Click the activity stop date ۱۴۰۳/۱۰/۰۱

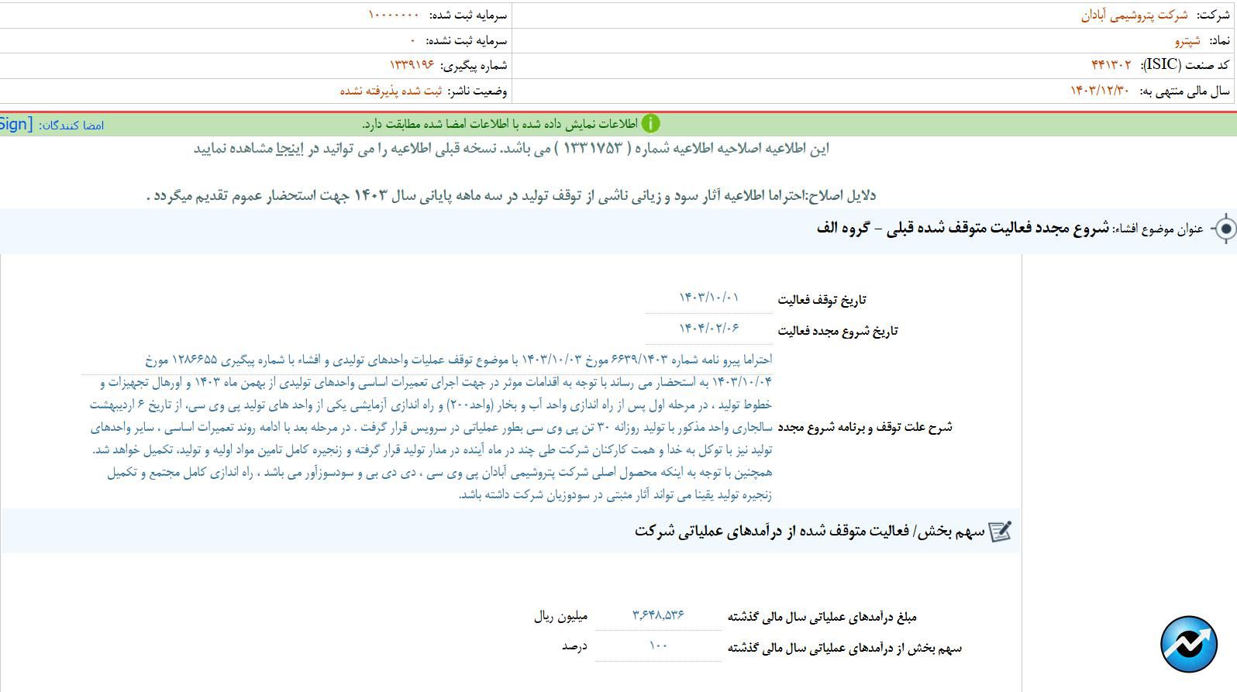click(709, 298)
